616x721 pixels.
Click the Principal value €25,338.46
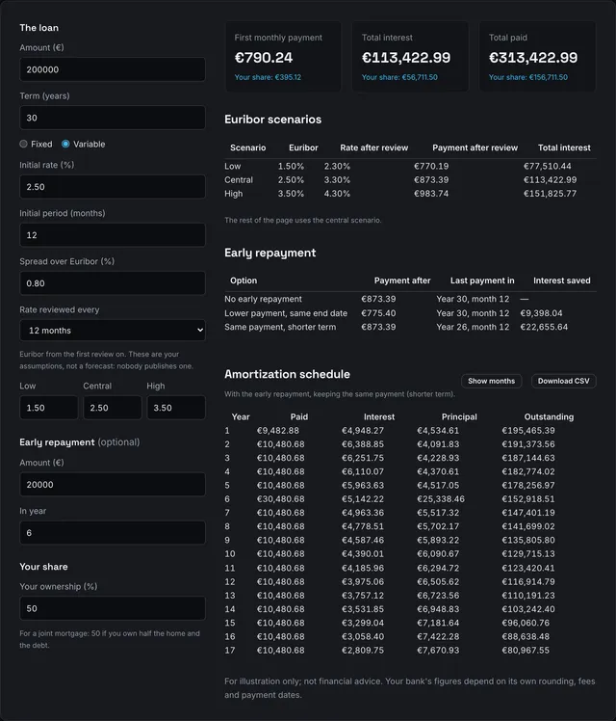tap(441, 499)
